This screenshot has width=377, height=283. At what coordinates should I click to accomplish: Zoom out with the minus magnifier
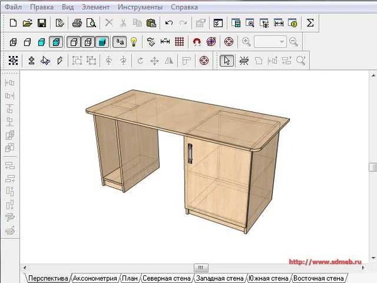pos(293,42)
